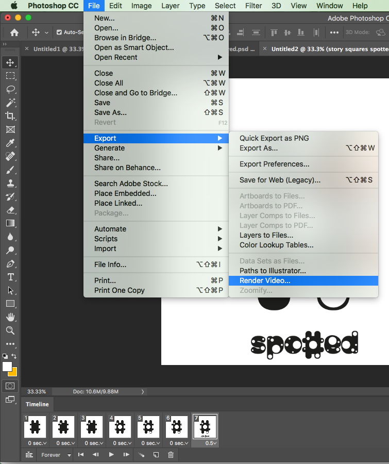This screenshot has height=464, width=389.
Task: Choose Place Embedded from File menu
Action: pos(156,193)
